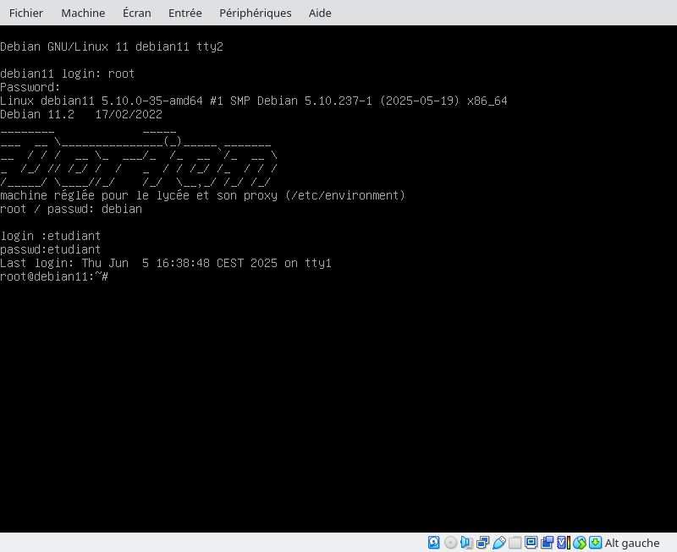This screenshot has height=552, width=677.
Task: Click the recording status icon
Action: (x=547, y=543)
